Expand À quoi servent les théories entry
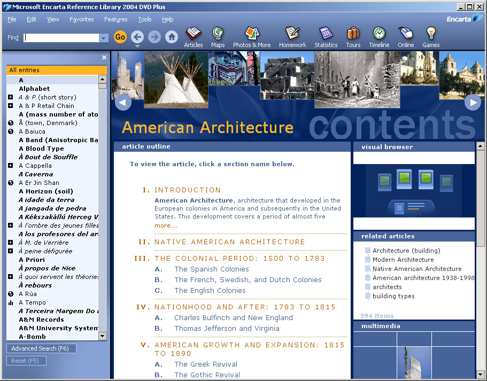This screenshot has height=381, width=487. [x=11, y=277]
